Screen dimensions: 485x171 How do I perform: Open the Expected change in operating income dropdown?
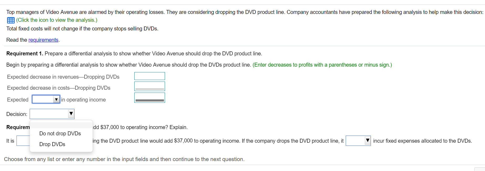(46, 99)
